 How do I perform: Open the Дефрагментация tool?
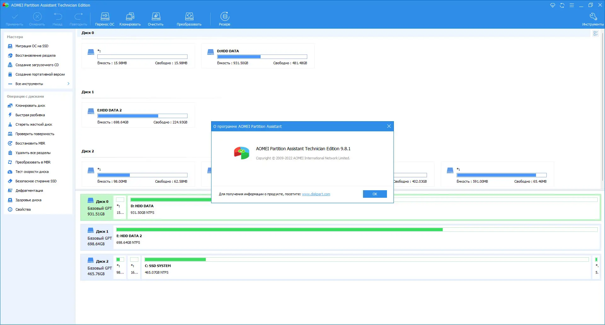pyautogui.click(x=29, y=191)
